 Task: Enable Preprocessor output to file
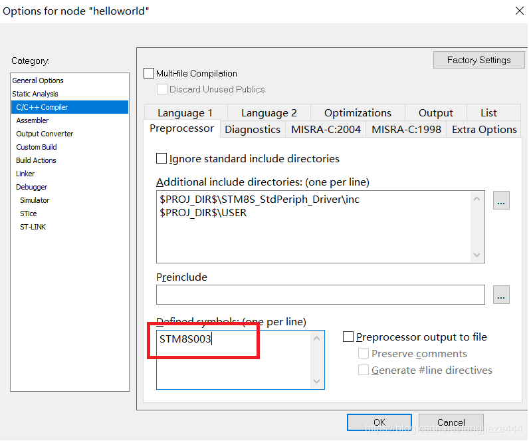click(x=348, y=337)
